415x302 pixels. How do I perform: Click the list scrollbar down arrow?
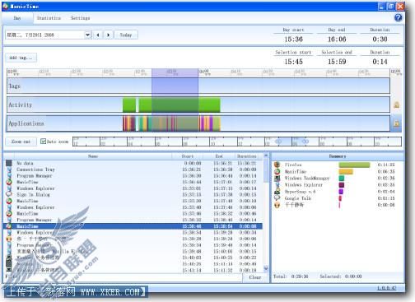point(266,268)
